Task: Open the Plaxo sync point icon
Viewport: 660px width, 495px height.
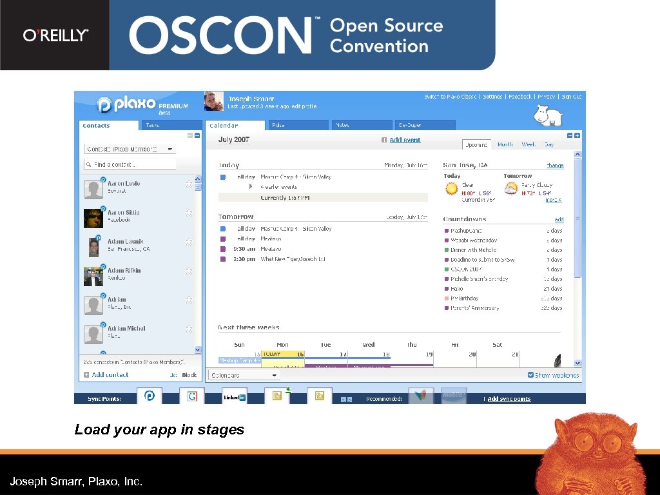Action: pos(150,396)
